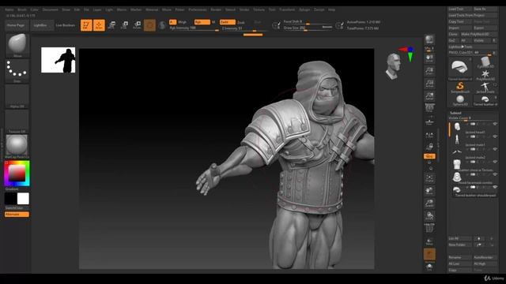Click the Zoom3D icon in right shelf

[x=429, y=204]
